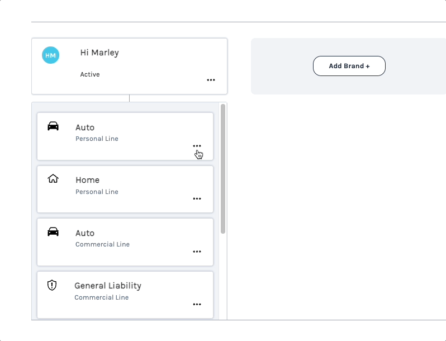Open more options for Auto Commercial Line
The image size is (446, 341).
pos(197,252)
